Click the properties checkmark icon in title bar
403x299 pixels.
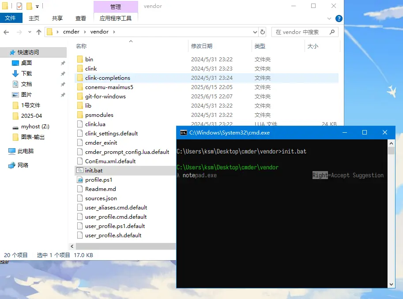[x=19, y=6]
